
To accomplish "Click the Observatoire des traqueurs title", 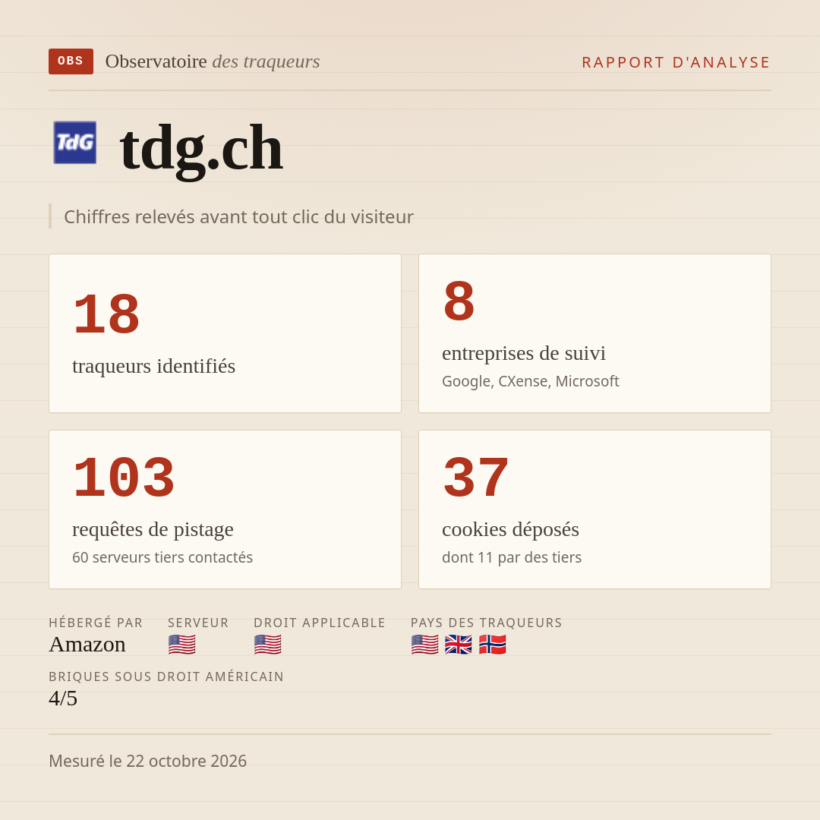I will (x=213, y=61).
